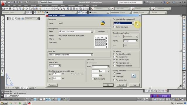Select the Ellipse draw tool
187x105 pixels.
[x=2, y=44]
